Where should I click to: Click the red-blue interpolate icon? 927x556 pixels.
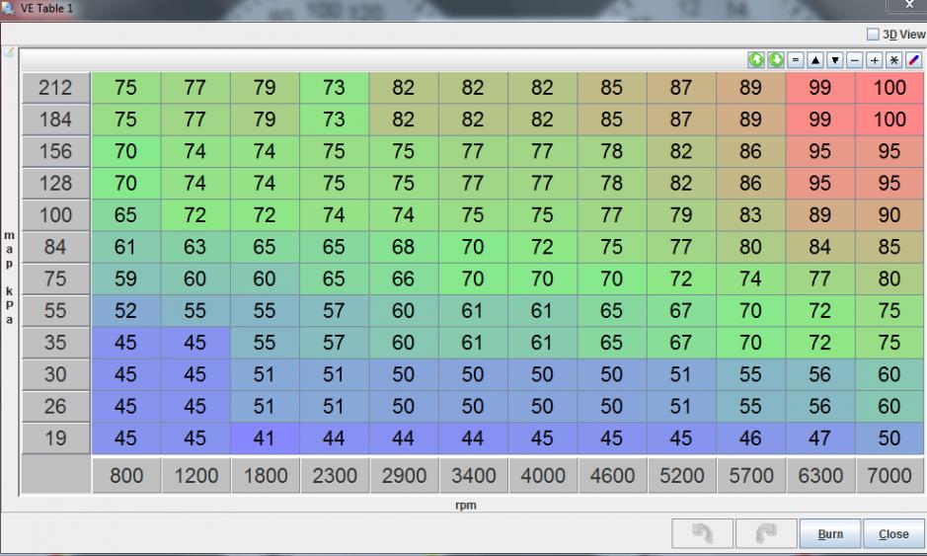[x=913, y=59]
